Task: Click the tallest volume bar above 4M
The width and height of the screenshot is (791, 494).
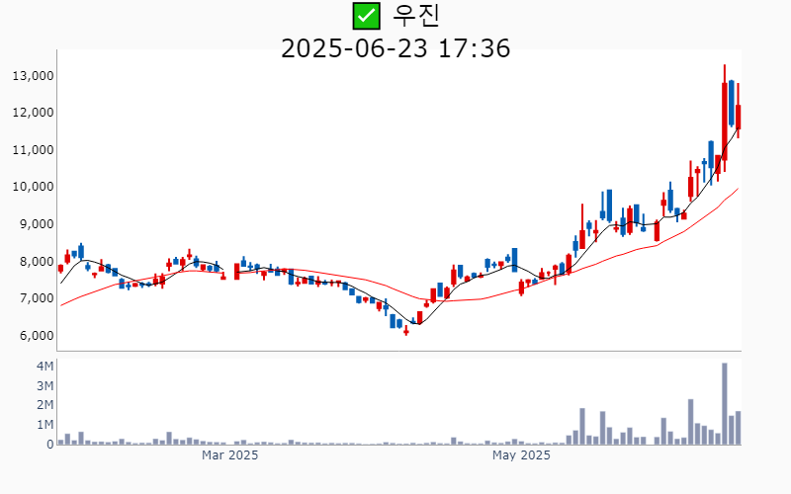Action: [x=725, y=404]
